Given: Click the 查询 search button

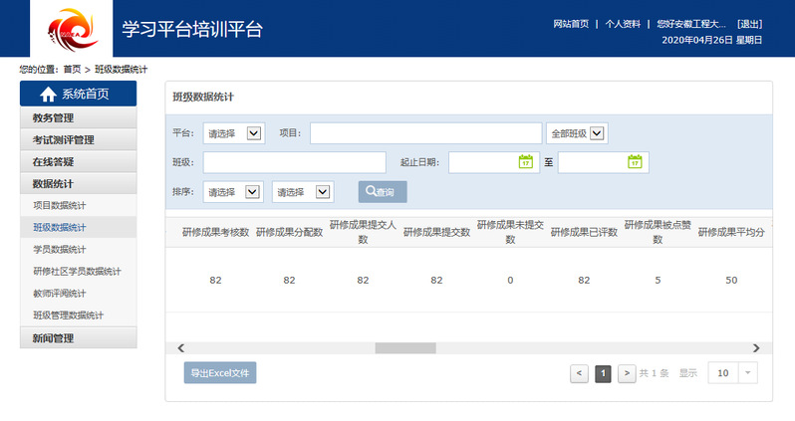Looking at the screenshot, I should tap(383, 192).
